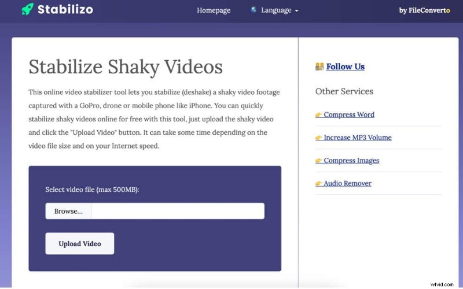Viewport: 463px width, 289px height.
Task: Click pointing-hand icon next to Increase MP3 Volume
Action: coord(319,138)
